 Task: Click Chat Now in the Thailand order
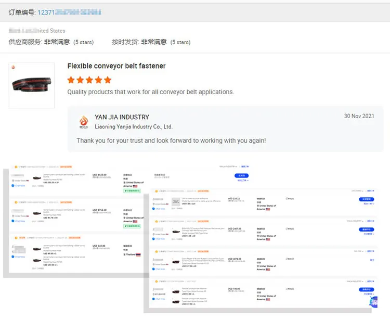pos(20,257)
